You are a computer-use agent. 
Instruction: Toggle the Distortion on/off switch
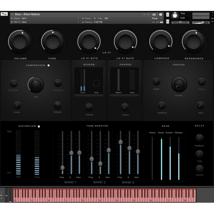pyautogui.click(x=39, y=126)
